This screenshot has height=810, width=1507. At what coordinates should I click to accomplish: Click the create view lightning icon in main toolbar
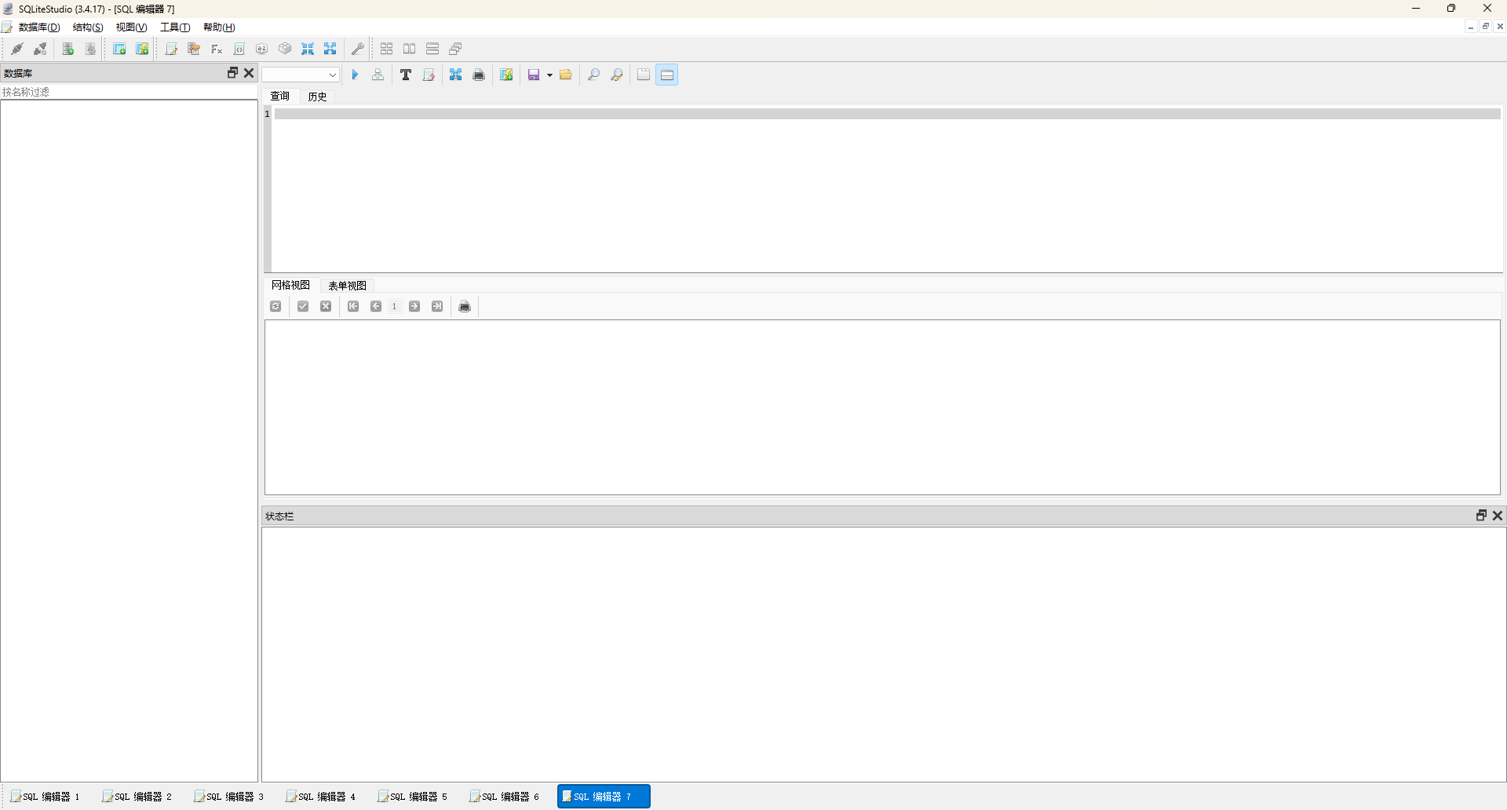(x=142, y=49)
